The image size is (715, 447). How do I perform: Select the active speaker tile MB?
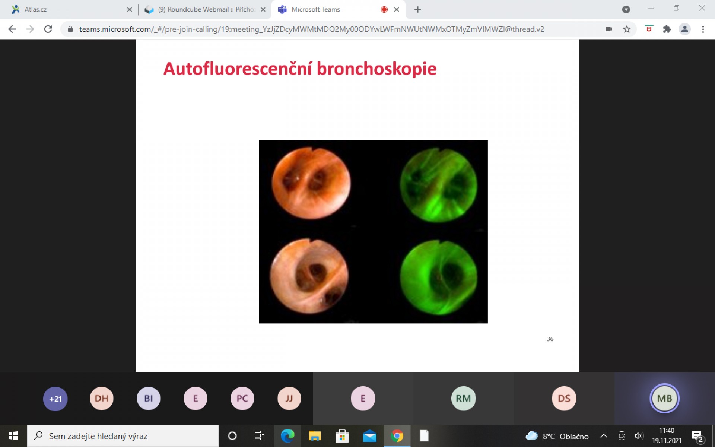665,399
